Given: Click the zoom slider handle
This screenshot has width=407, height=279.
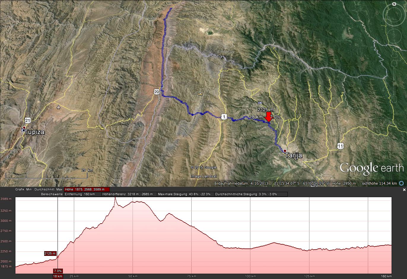Looking at the screenshot, I should (x=394, y=81).
